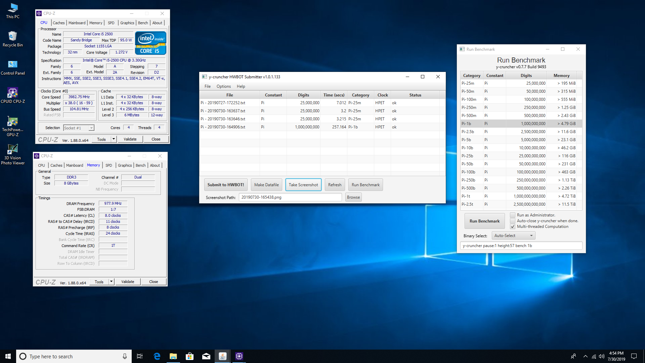This screenshot has width=645, height=363.
Task: Expand Binary Select Auto-Select dropdown
Action: click(513, 236)
